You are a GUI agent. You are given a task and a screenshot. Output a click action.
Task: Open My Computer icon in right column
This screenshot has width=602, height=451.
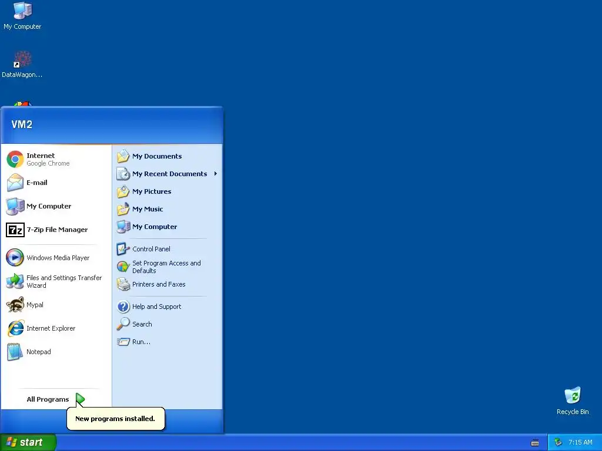tap(123, 227)
